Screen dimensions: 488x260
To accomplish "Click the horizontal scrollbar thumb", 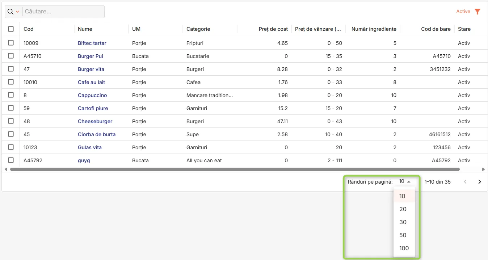I will click(x=235, y=169).
